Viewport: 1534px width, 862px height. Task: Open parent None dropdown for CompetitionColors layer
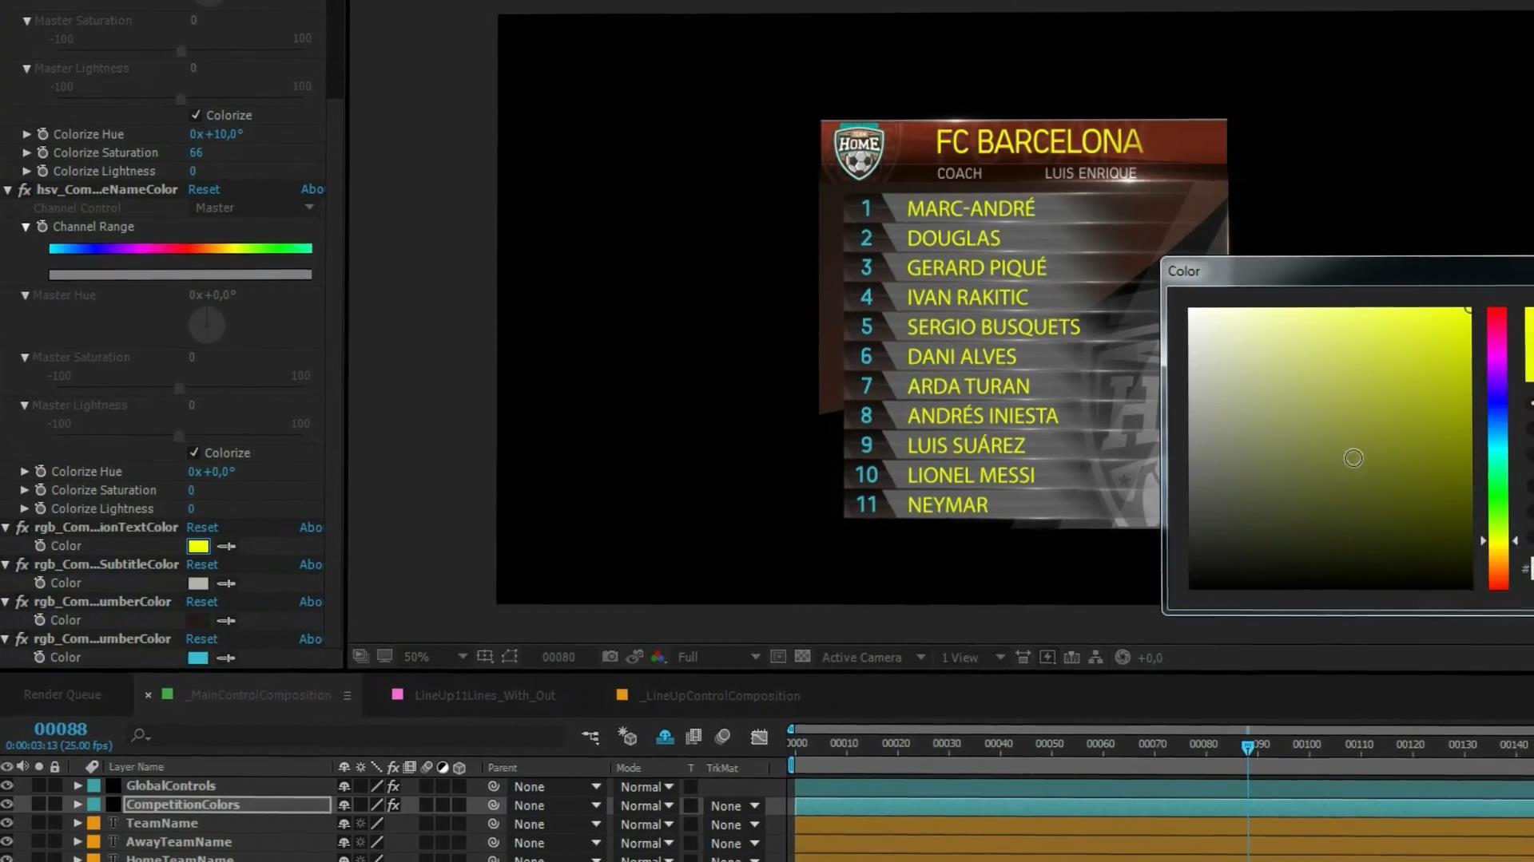click(557, 806)
